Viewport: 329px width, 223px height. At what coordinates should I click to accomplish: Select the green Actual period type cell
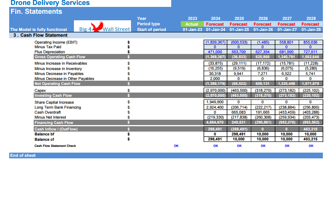point(192,24)
